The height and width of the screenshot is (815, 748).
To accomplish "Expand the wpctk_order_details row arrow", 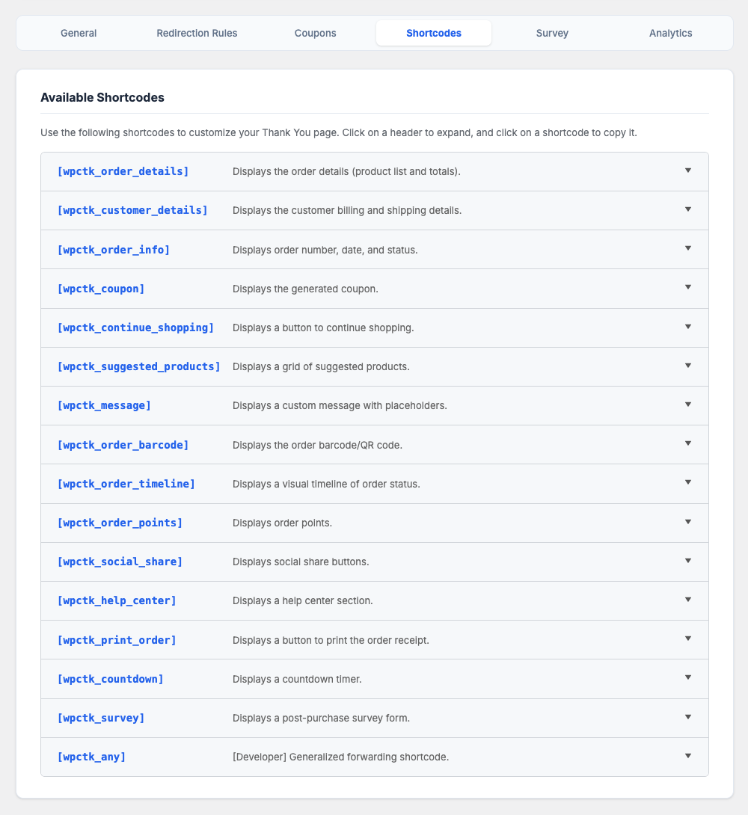I will click(x=688, y=170).
